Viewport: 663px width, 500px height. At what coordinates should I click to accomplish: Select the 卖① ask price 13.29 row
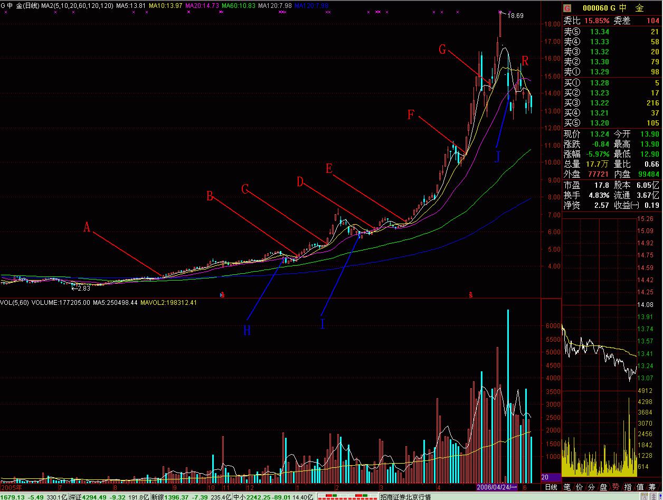point(612,72)
